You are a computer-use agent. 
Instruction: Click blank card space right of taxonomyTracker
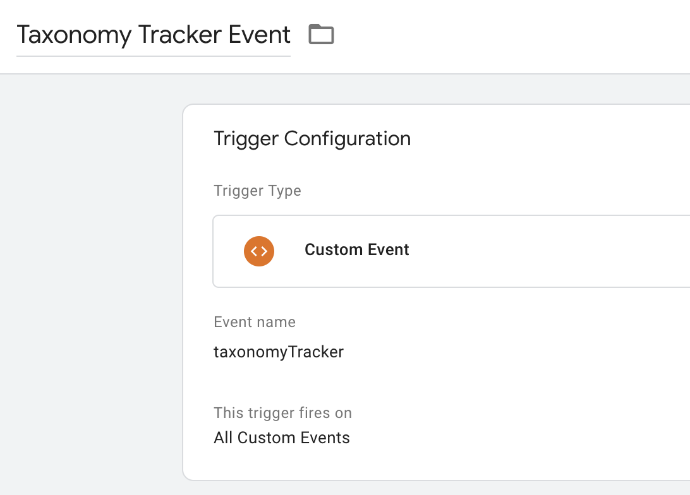pos(505,352)
